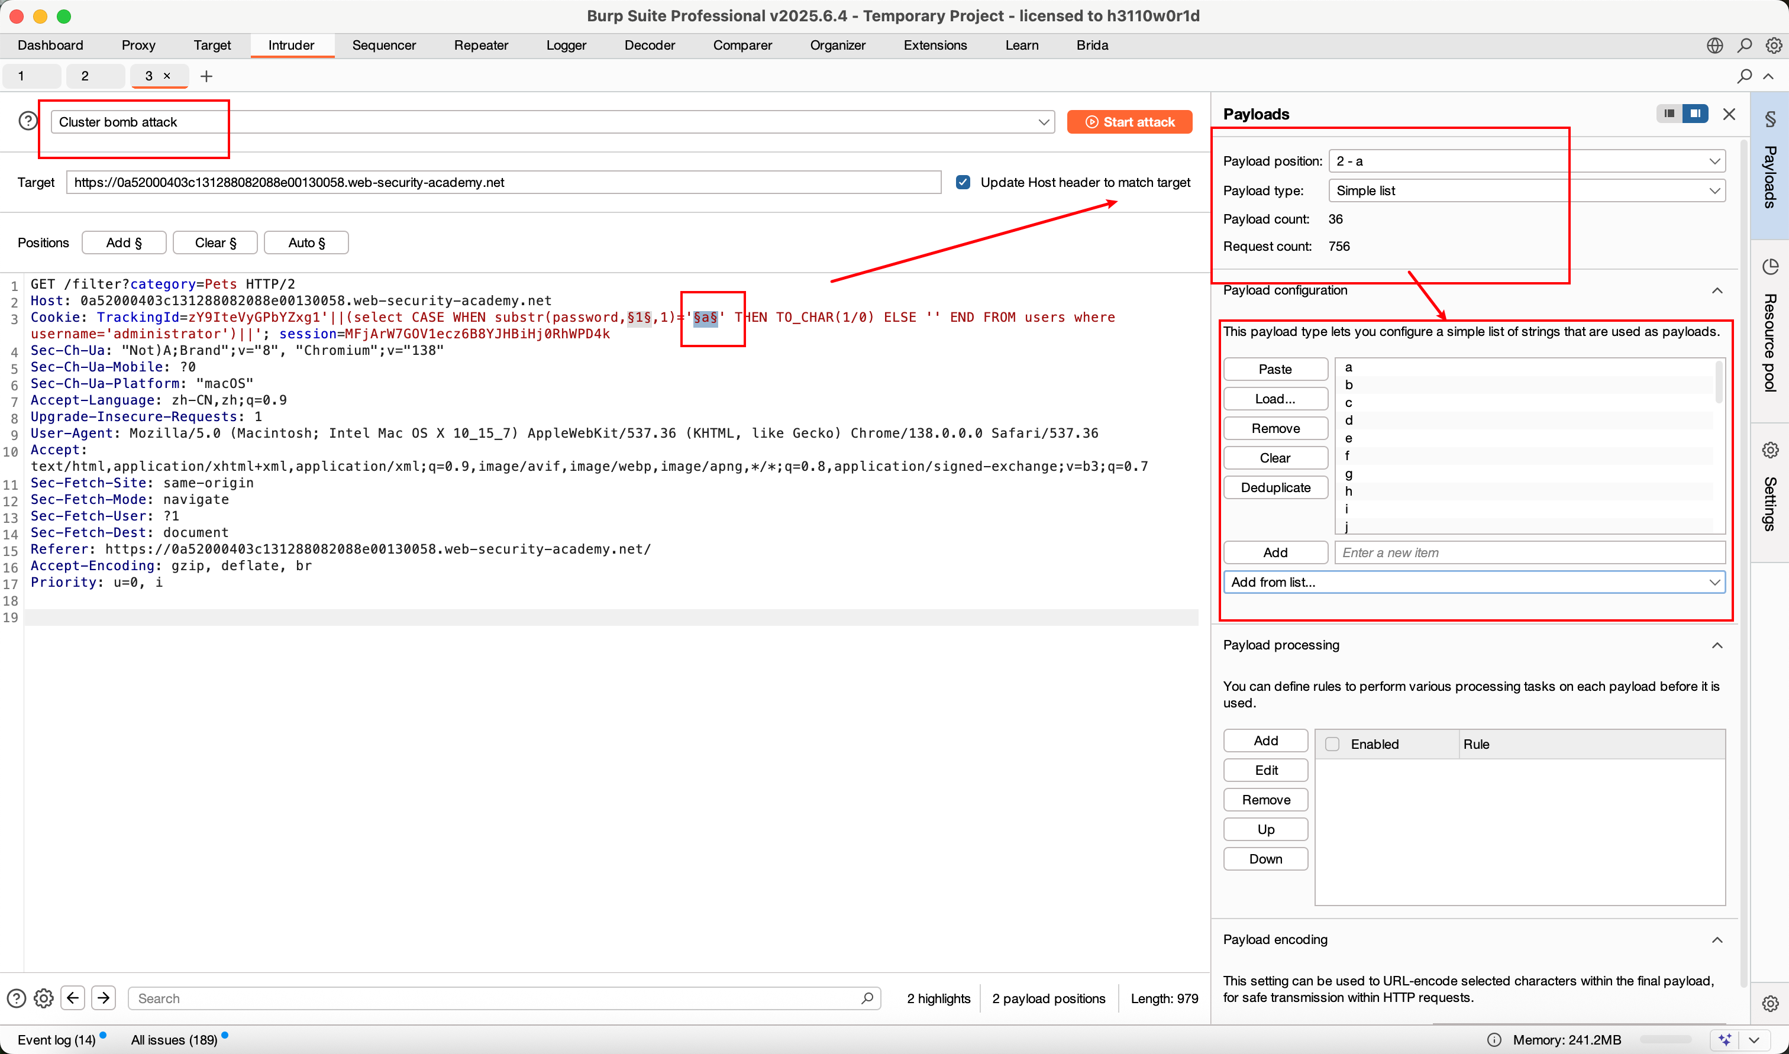1789x1054 pixels.
Task: Switch panel to narrow layout view
Action: point(1669,114)
